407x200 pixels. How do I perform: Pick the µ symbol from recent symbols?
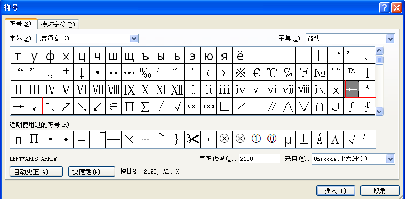point(288,139)
